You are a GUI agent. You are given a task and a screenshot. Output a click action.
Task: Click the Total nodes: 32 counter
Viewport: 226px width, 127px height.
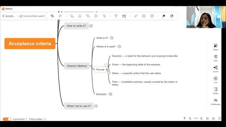38,119
